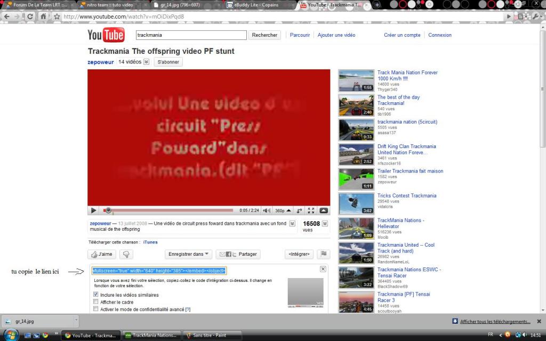Open Trackmania Nations ESWC Tensai Racer link
This screenshot has width=546, height=341.
click(409, 272)
